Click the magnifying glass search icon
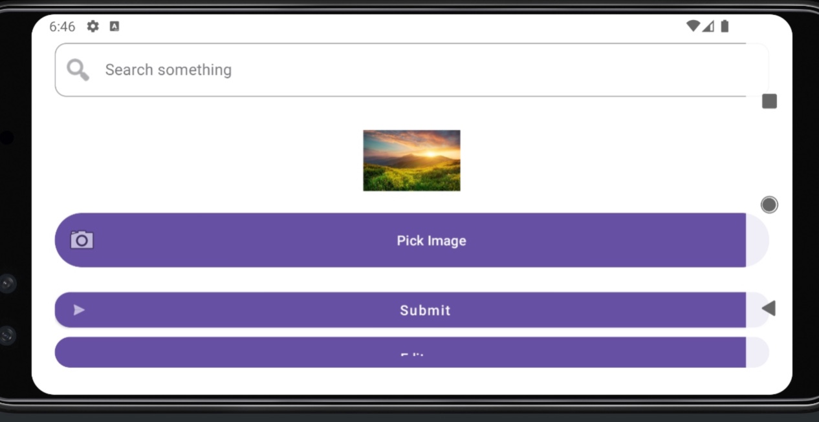 pos(78,70)
